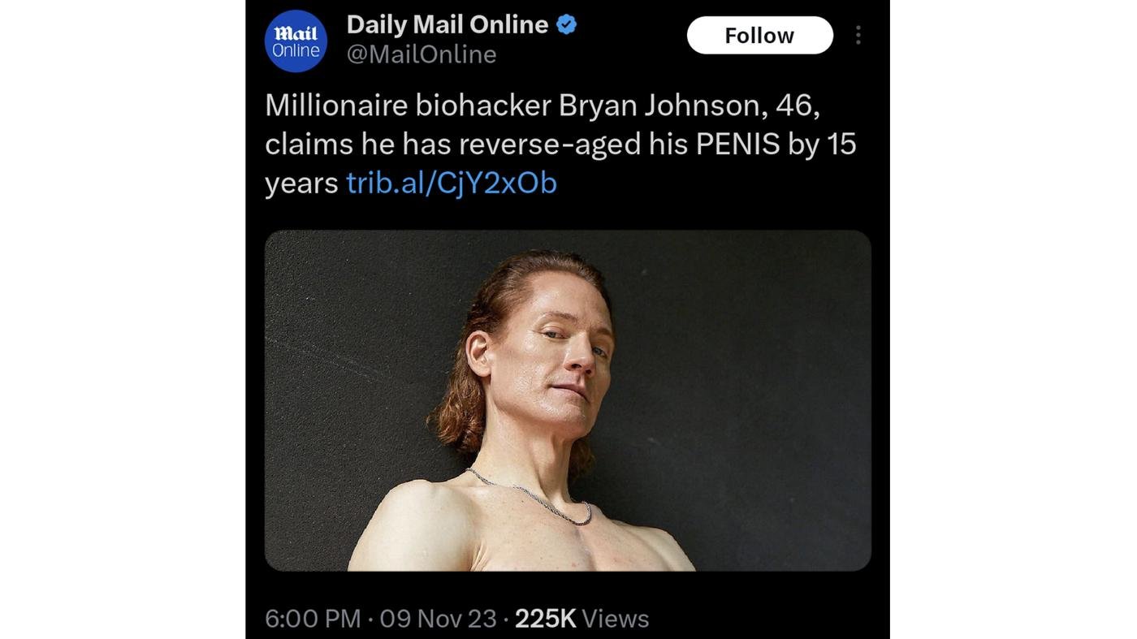Click the white margin right of the tweet
1137x639 pixels.
[x=1014, y=325]
